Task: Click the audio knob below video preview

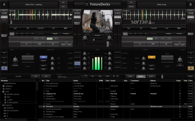Action: tap(85, 38)
